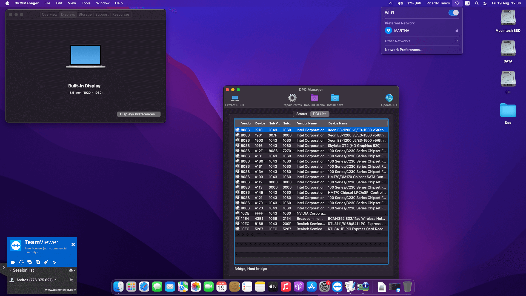This screenshot has width=526, height=296.
Task: Expand Other Networks in the Wi-Fi menu
Action: (x=421, y=41)
